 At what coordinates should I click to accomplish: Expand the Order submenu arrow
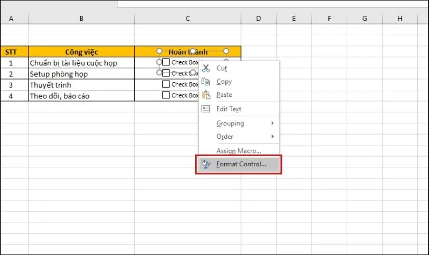click(x=273, y=136)
